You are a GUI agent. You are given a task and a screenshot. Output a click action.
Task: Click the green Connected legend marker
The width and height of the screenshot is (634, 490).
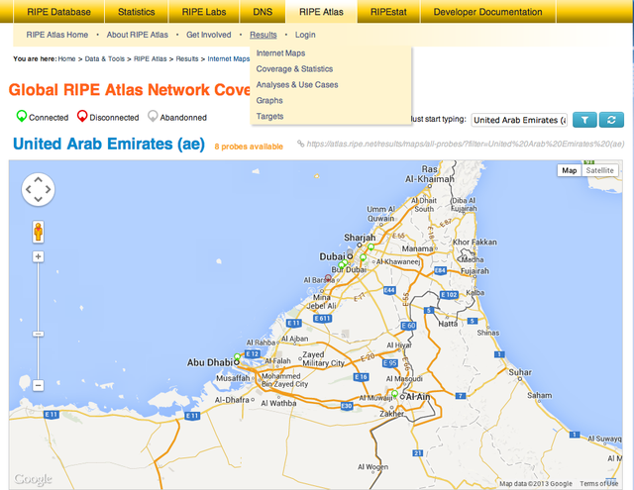point(22,116)
